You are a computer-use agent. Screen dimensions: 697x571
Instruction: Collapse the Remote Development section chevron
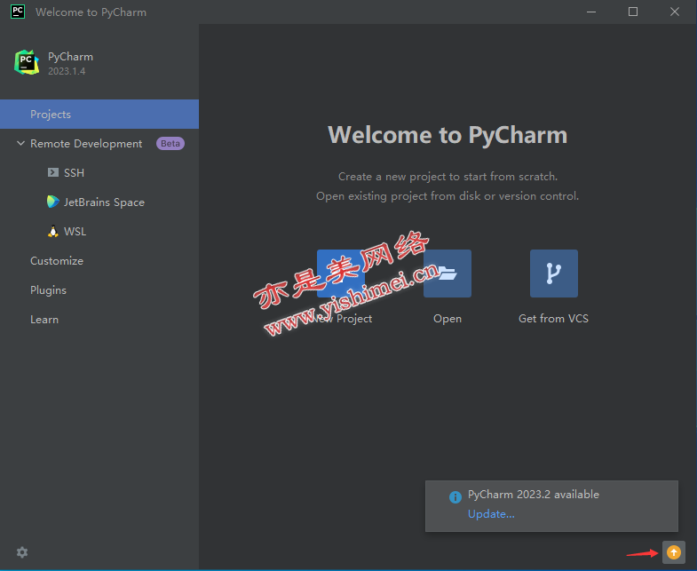pyautogui.click(x=20, y=143)
